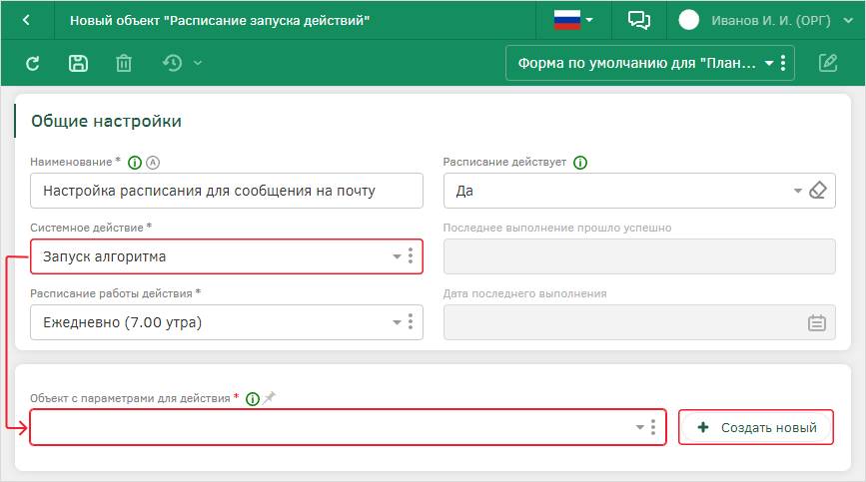The image size is (866, 482).
Task: Click the back arrow in header
Action: pos(26,20)
